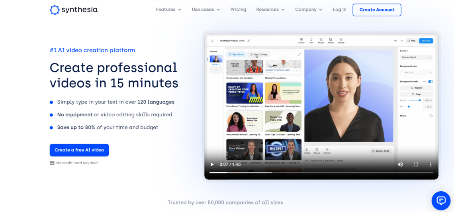The image size is (454, 212).
Task: Add a new scene with the plus button
Action: [x=216, y=69]
